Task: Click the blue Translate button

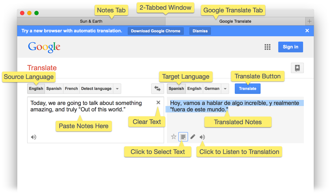Action: (248, 89)
